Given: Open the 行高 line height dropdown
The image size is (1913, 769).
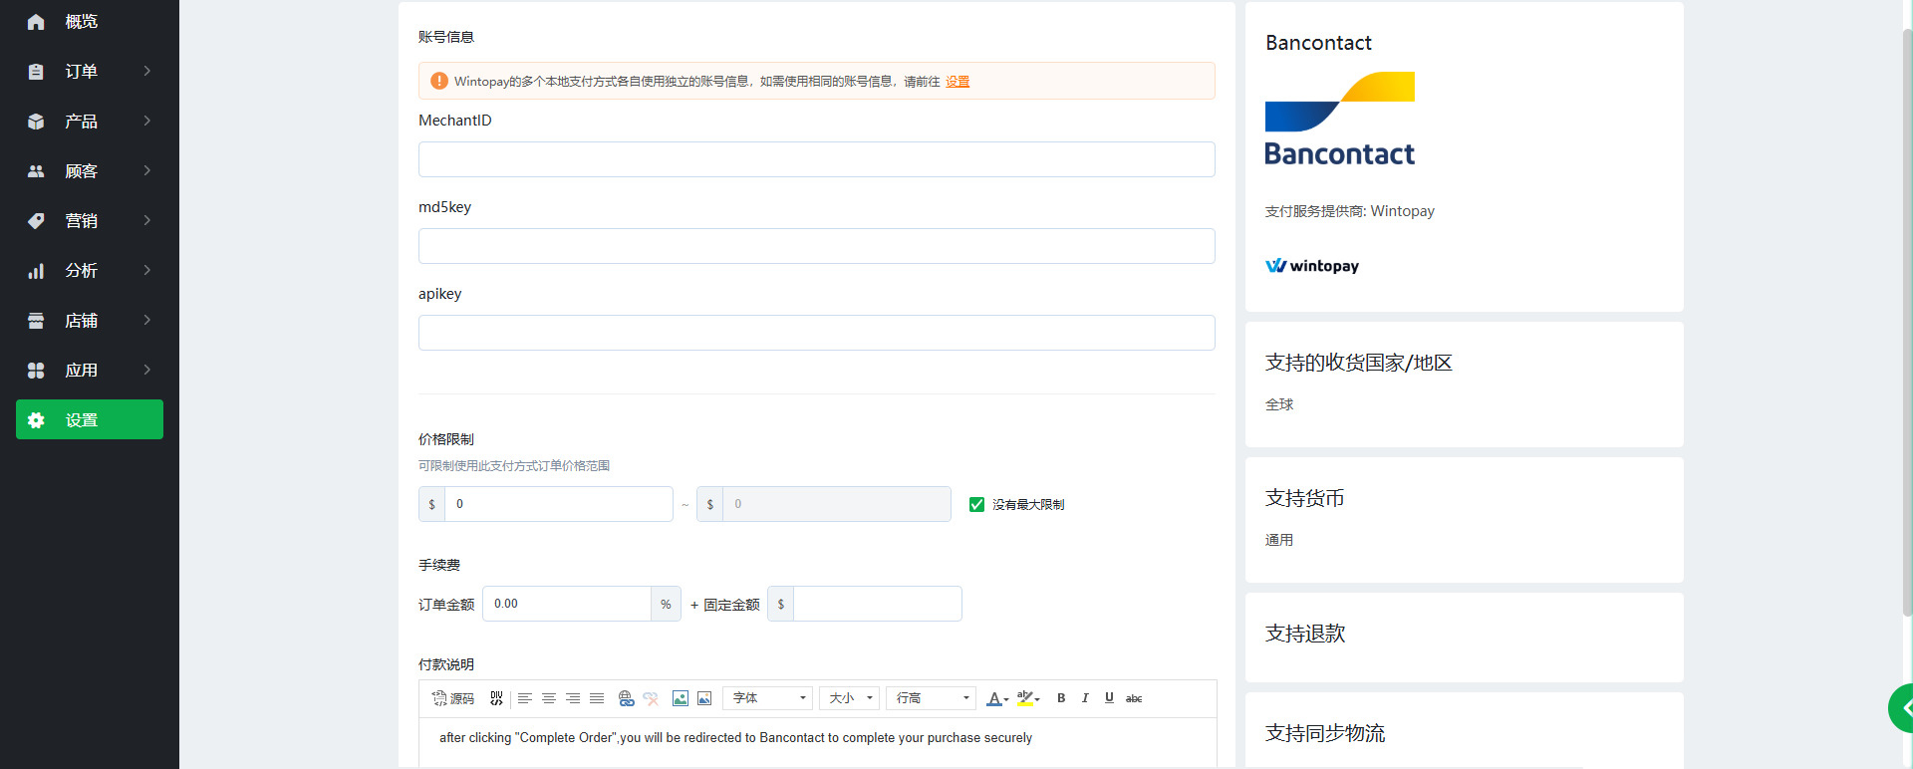Looking at the screenshot, I should pyautogui.click(x=932, y=698).
